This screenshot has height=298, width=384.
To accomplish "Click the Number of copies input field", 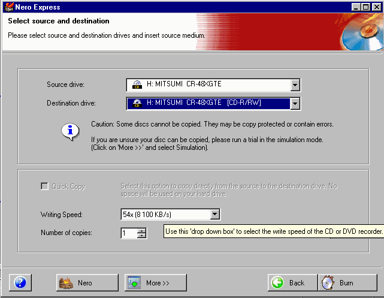I will 128,233.
